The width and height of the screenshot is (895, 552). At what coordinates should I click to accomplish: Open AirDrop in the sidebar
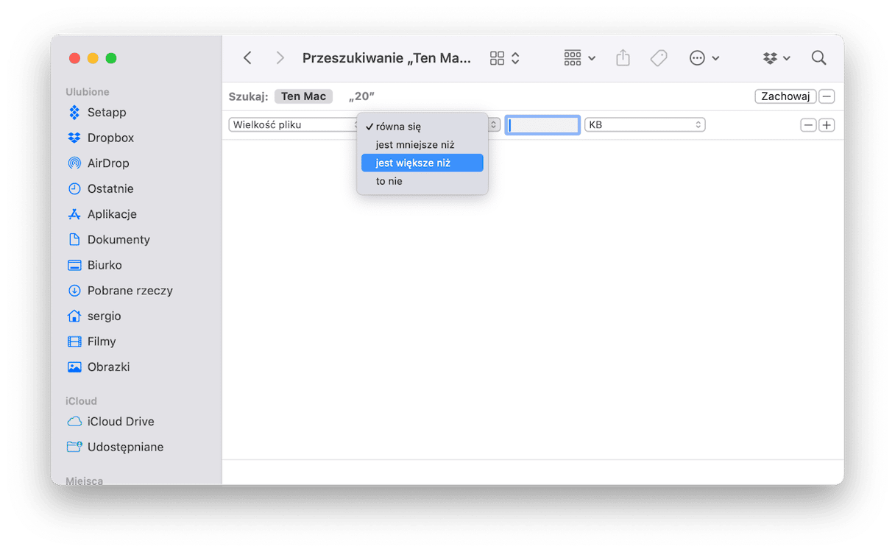[x=107, y=163]
